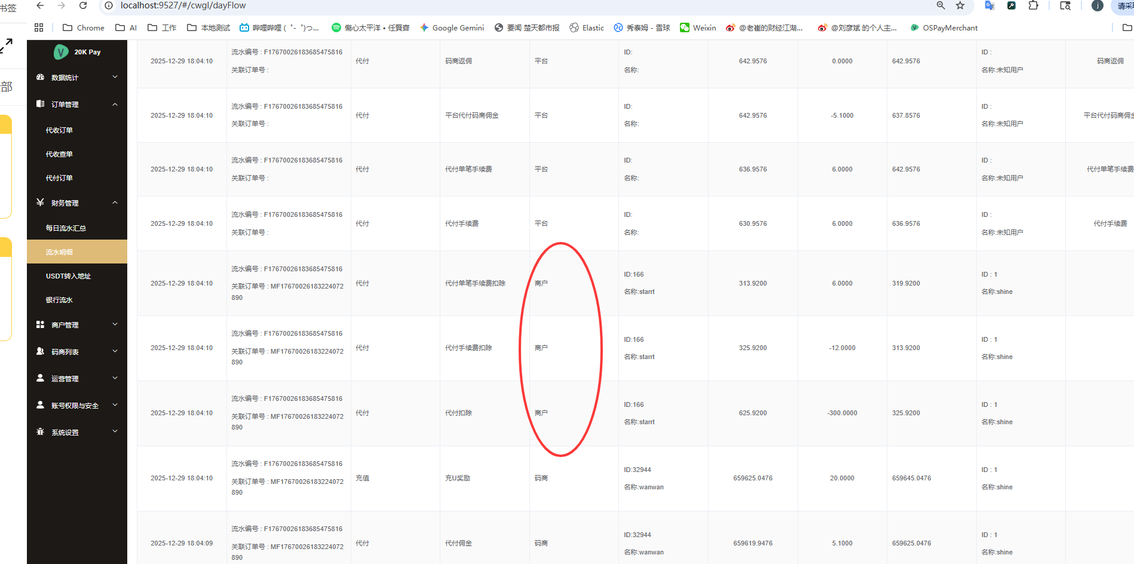This screenshot has width=1134, height=564.
Task: Click the Google Translate icon in toolbar
Action: (x=990, y=5)
